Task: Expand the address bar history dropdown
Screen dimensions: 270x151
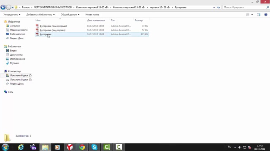Action: coord(214,8)
